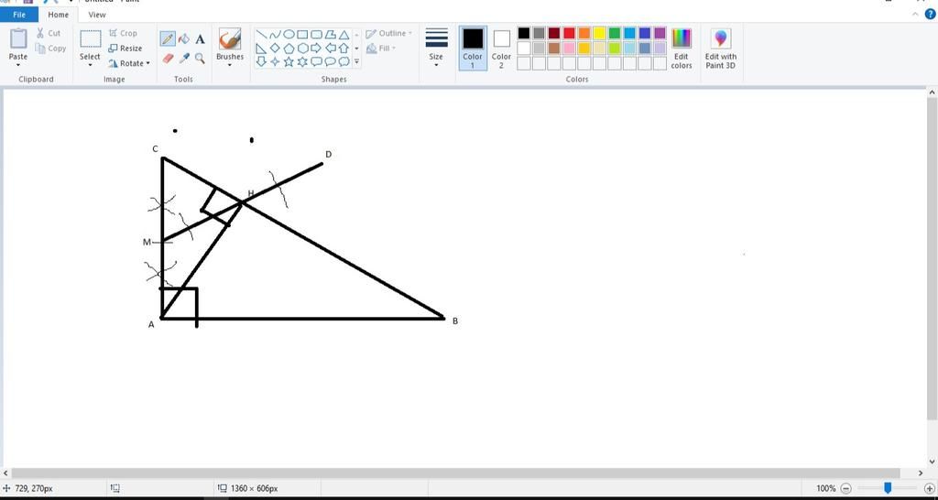938x500 pixels.
Task: Select the Pencil tool
Action: point(168,39)
